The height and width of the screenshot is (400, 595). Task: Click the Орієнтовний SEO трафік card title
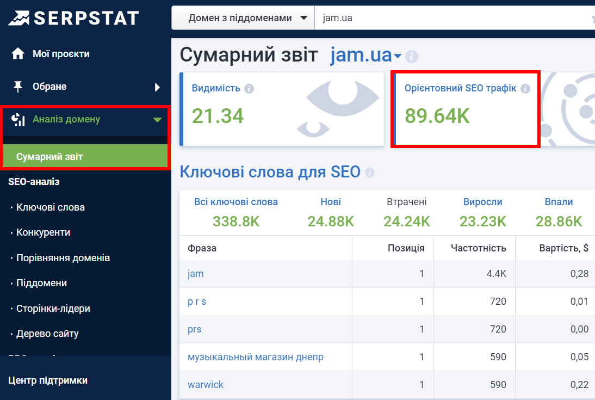pos(460,88)
